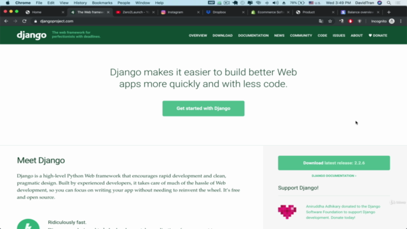The width and height of the screenshot is (407, 229).
Task: Open the Issues nav link
Action: [x=339, y=36]
